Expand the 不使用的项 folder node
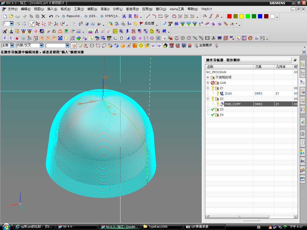 point(208,77)
